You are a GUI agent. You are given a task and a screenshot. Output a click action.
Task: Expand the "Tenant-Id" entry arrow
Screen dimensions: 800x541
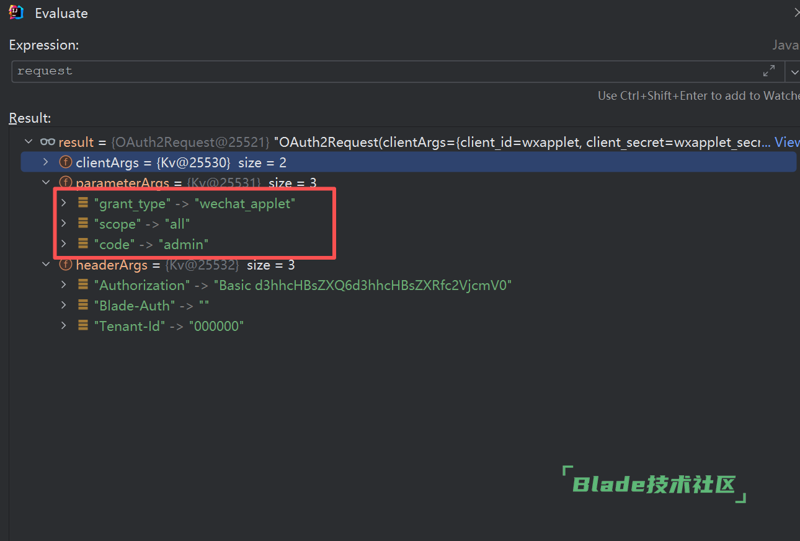pos(63,326)
